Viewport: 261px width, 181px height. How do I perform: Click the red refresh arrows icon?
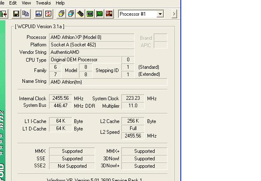48,14
